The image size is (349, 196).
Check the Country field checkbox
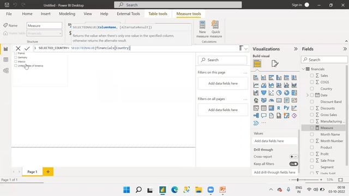pos(312,89)
